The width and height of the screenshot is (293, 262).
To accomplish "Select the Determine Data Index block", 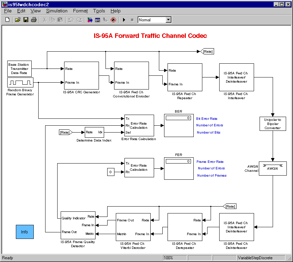I will (x=94, y=132).
